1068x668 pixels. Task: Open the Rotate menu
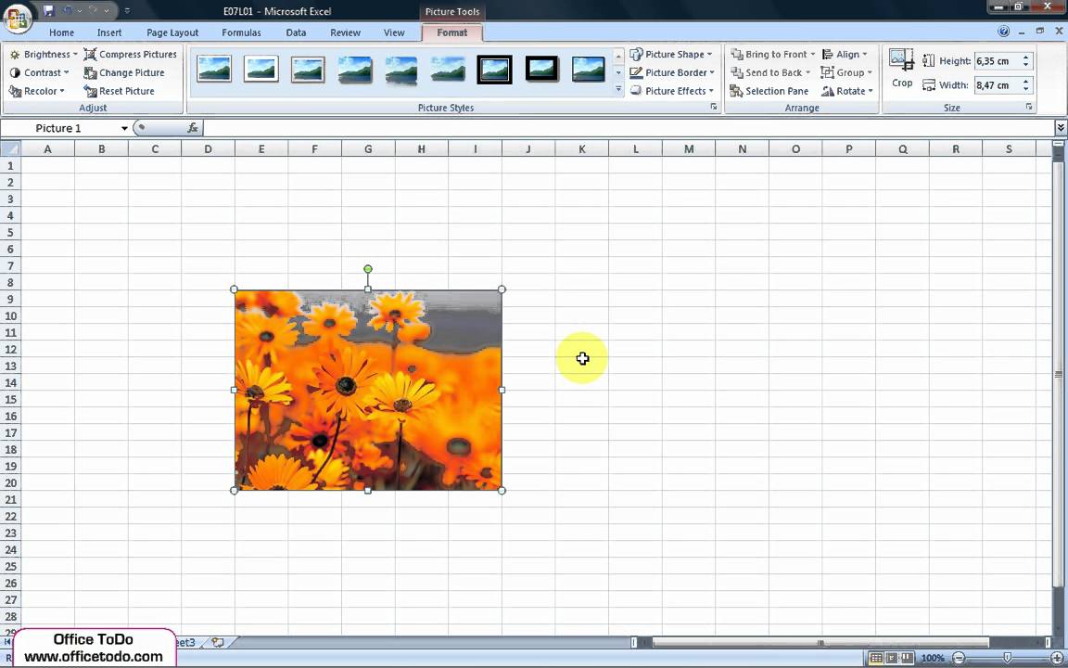click(x=847, y=91)
